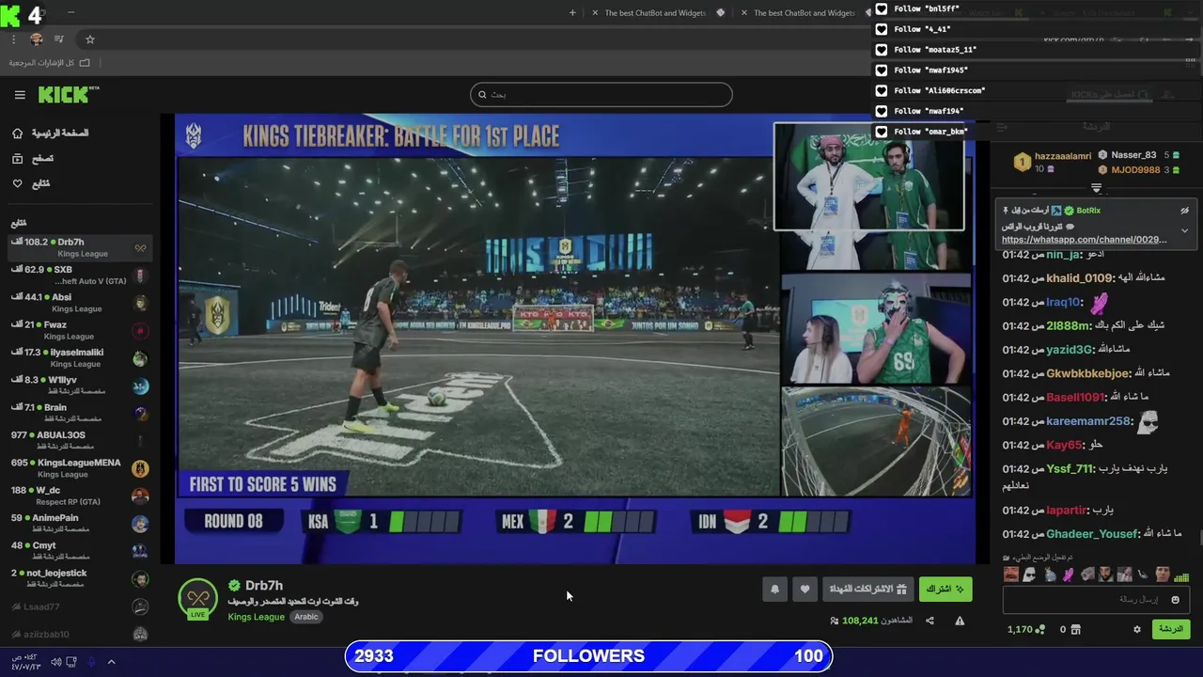Click khalid_0109 username in chat
This screenshot has width=1203, height=677.
point(1080,278)
